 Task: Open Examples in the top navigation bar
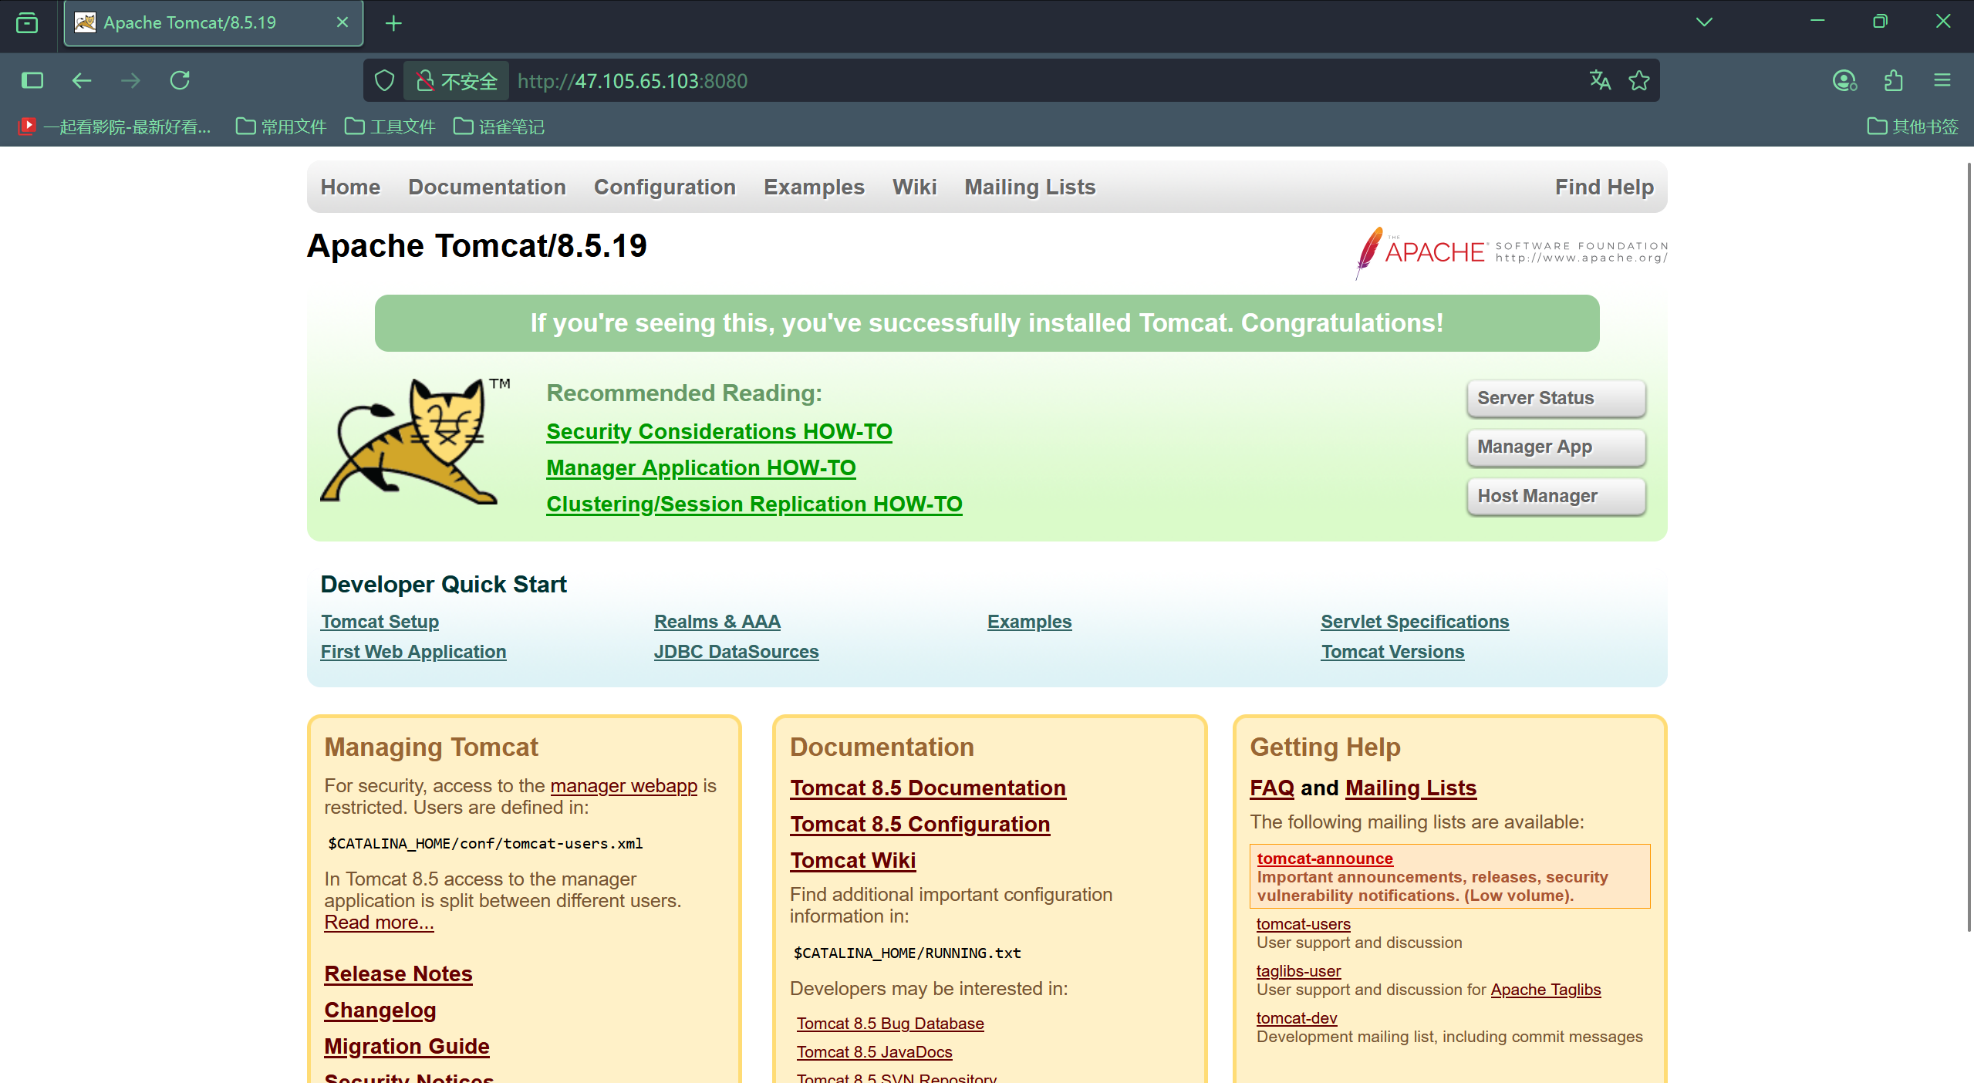coord(814,187)
